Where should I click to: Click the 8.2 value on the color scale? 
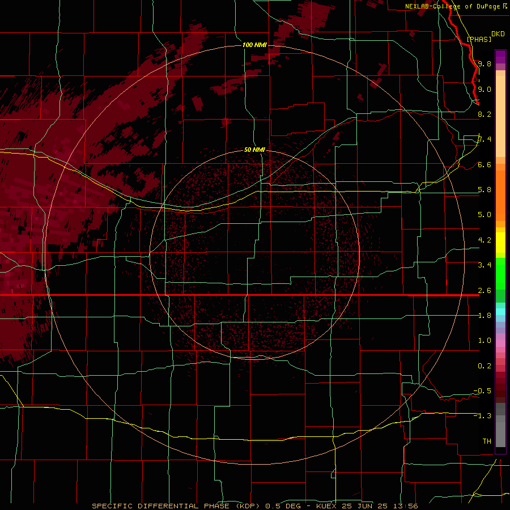point(484,114)
